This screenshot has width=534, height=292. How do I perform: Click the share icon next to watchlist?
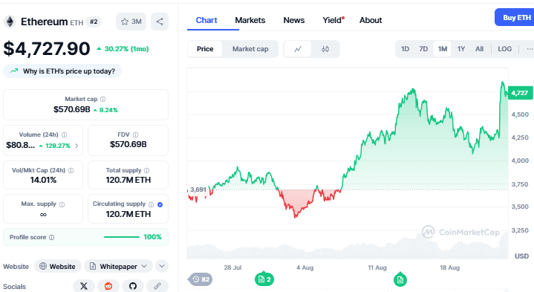[x=160, y=22]
